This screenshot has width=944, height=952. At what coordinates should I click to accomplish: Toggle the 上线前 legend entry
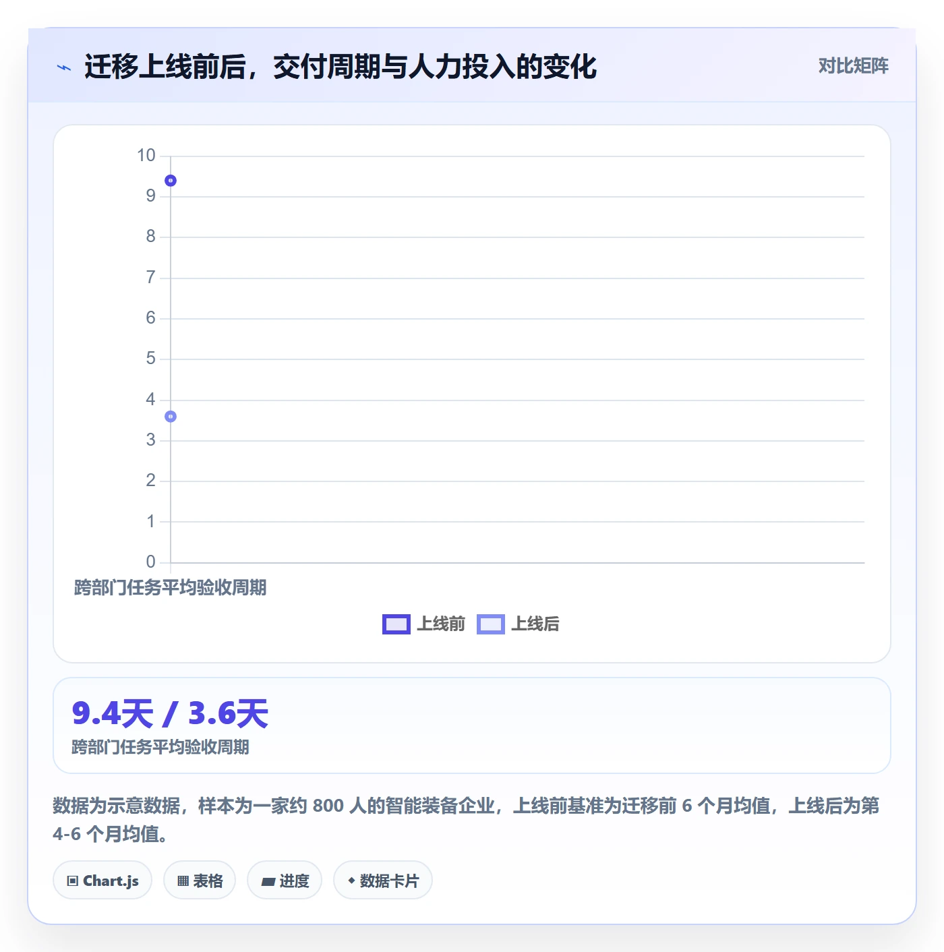pos(423,624)
